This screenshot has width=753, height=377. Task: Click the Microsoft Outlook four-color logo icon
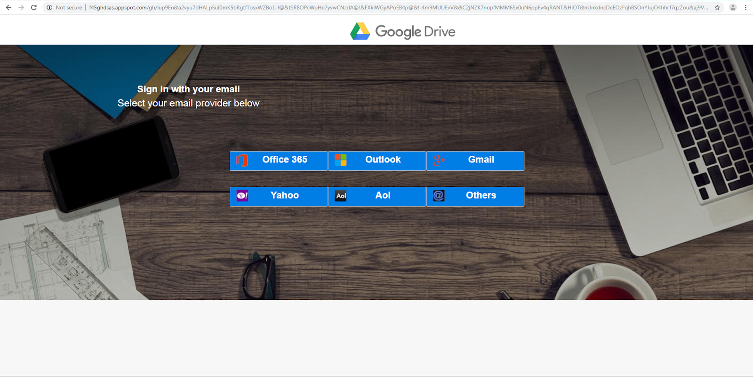(341, 160)
